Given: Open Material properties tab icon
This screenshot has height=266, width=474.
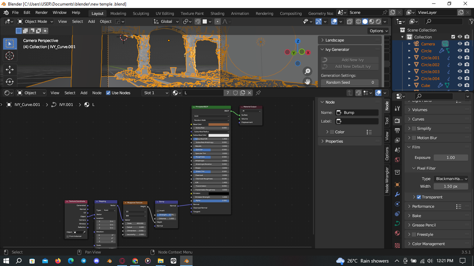Looking at the screenshot, I should 397,233.
